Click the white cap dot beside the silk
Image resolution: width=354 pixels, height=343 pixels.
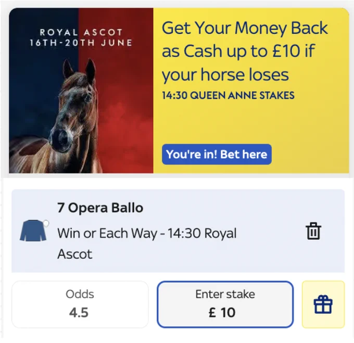tap(46, 223)
